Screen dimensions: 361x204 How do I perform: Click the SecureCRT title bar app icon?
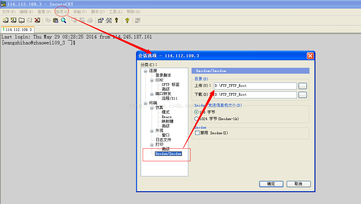tap(3, 4)
